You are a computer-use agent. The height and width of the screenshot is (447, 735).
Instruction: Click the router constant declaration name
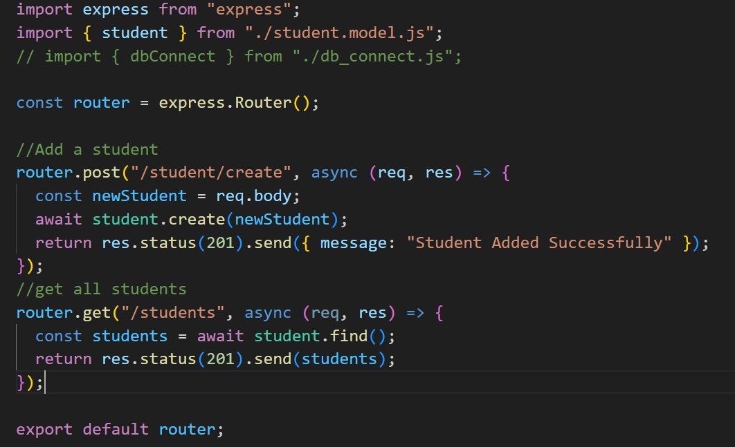[101, 103]
